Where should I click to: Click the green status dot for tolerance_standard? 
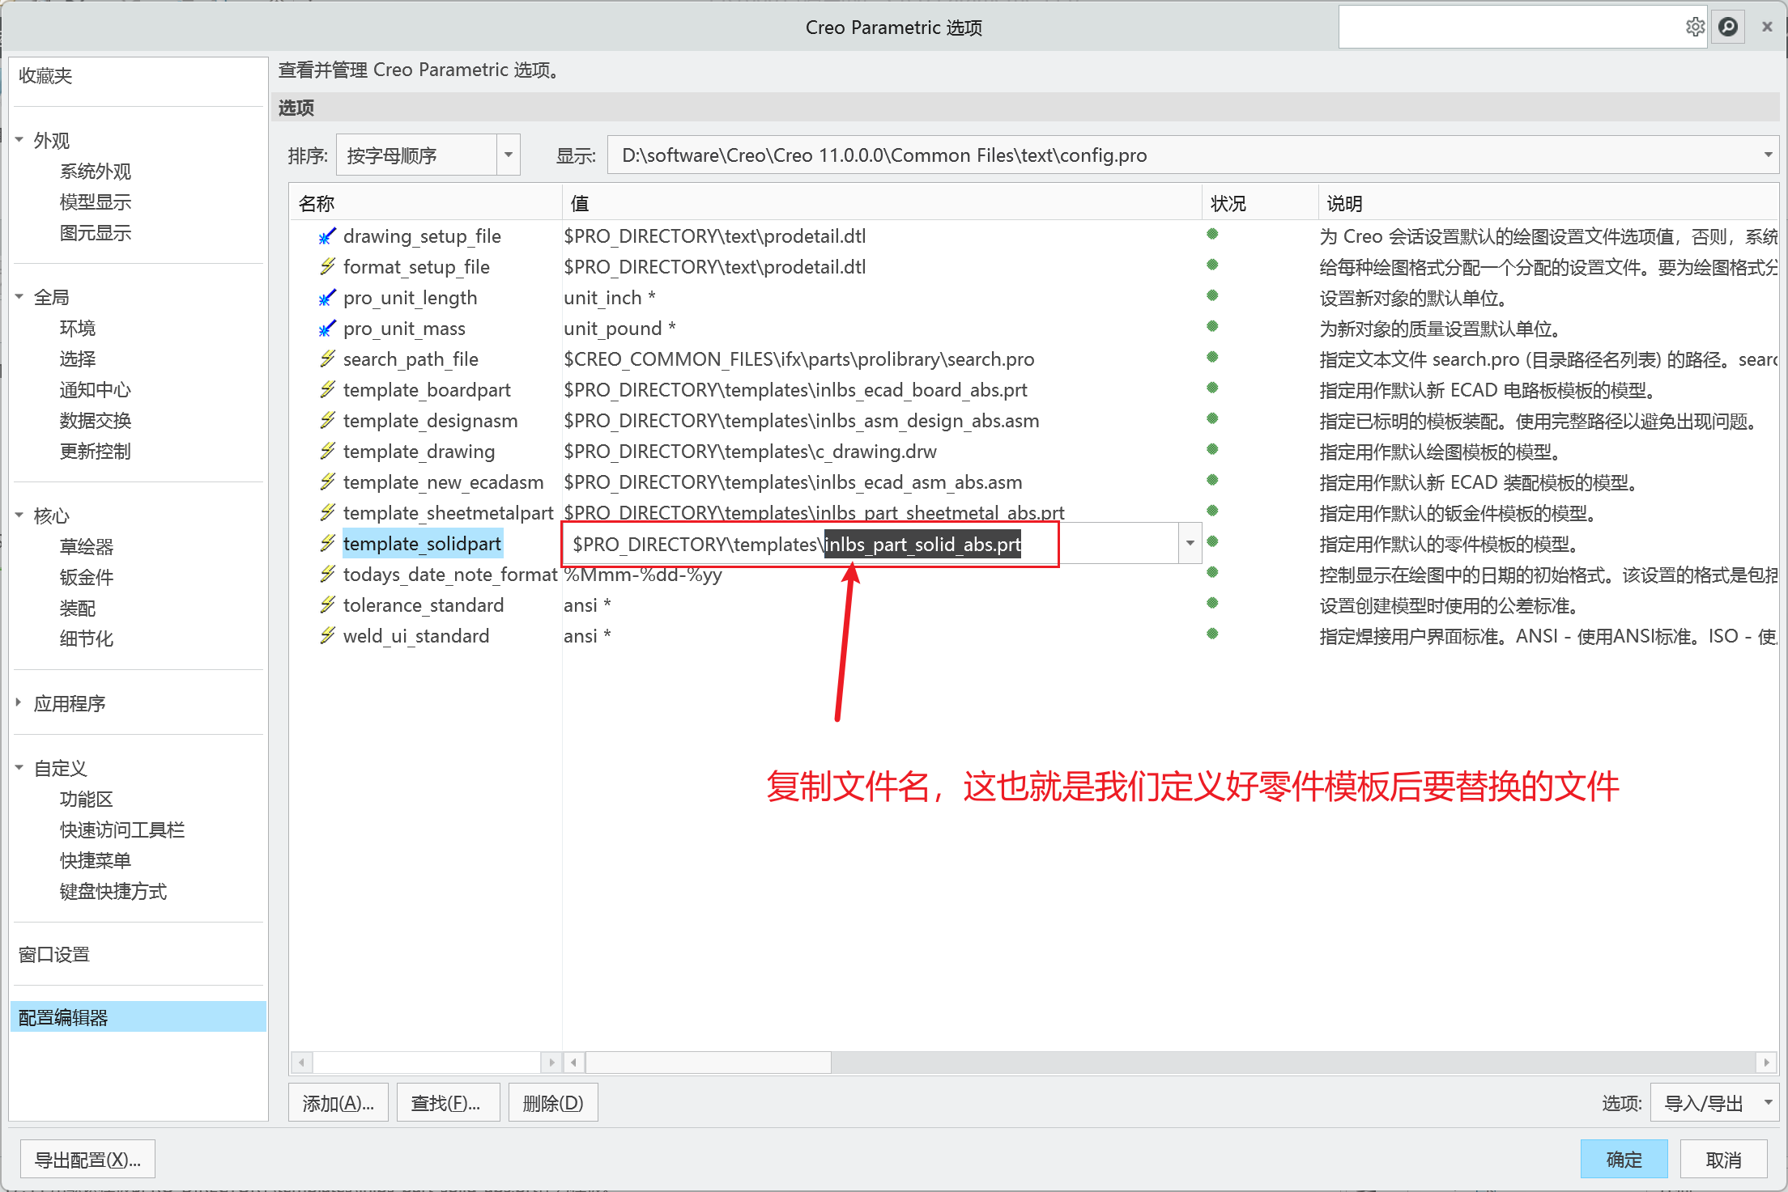point(1212,603)
